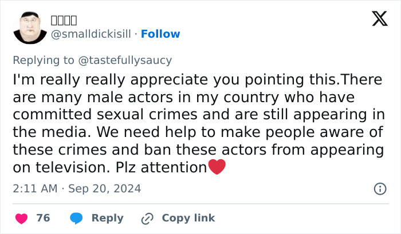Open the @smalldickisill handle link
Screen dimensions: 401x234
coord(91,34)
